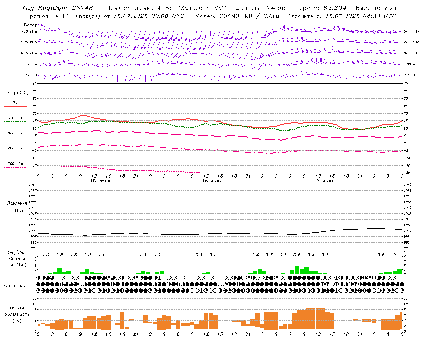Click the 2.4 precipitation value

(x=311, y=255)
